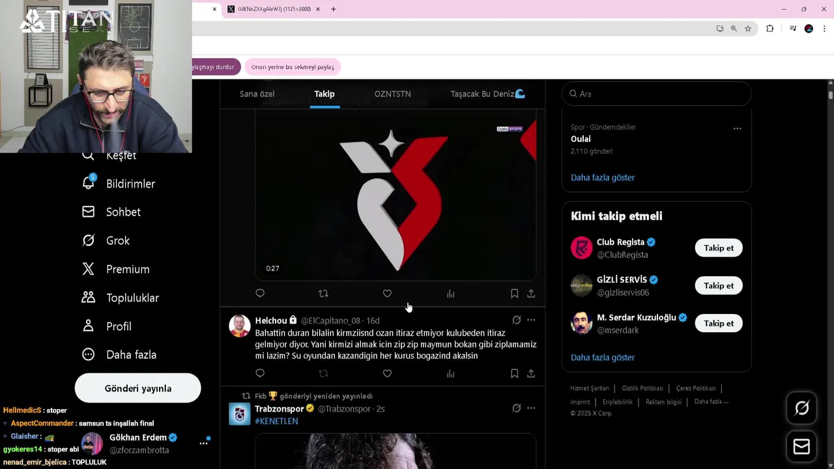The width and height of the screenshot is (834, 469).
Task: Show more trends via Daha fazla göster
Action: 603,177
